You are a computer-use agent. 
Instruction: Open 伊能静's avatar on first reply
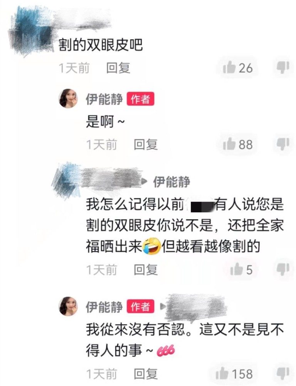pos(68,99)
